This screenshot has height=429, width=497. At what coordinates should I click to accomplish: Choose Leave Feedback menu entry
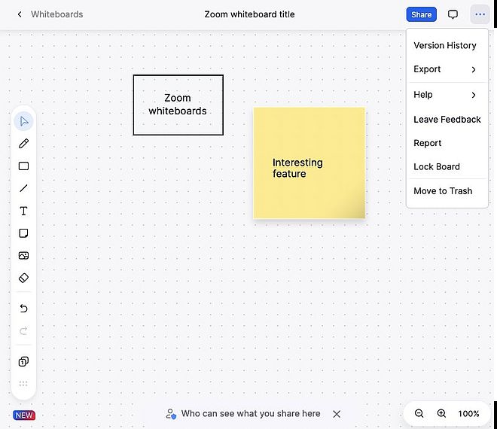tap(447, 120)
